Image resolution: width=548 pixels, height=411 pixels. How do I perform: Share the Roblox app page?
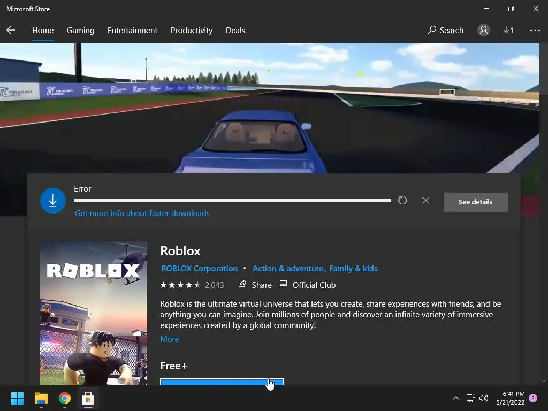click(x=255, y=285)
